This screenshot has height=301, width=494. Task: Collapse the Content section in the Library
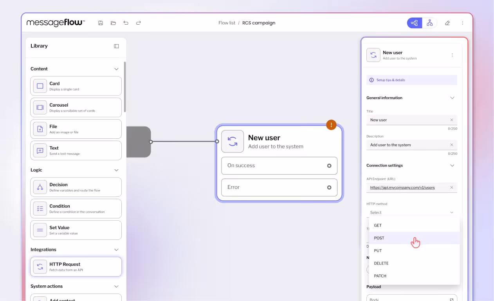coord(116,69)
